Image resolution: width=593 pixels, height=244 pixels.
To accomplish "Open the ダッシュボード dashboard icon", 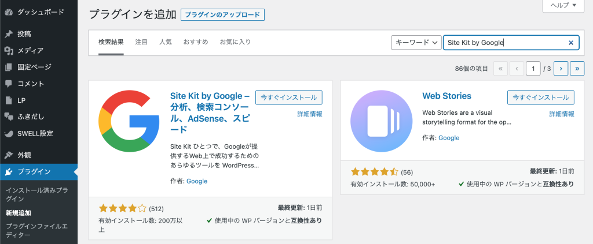I will (9, 12).
